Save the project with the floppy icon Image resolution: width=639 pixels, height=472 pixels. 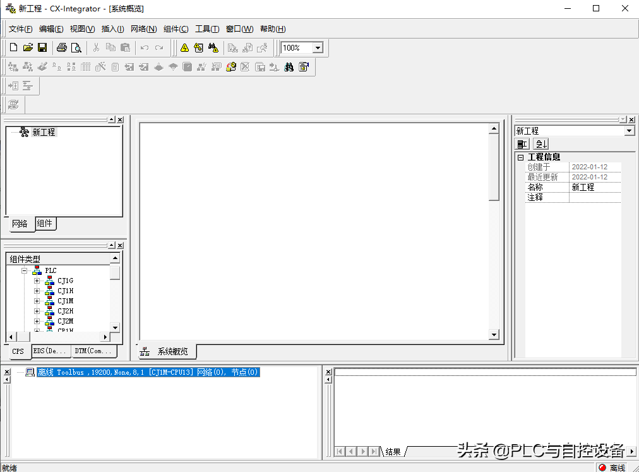click(42, 48)
